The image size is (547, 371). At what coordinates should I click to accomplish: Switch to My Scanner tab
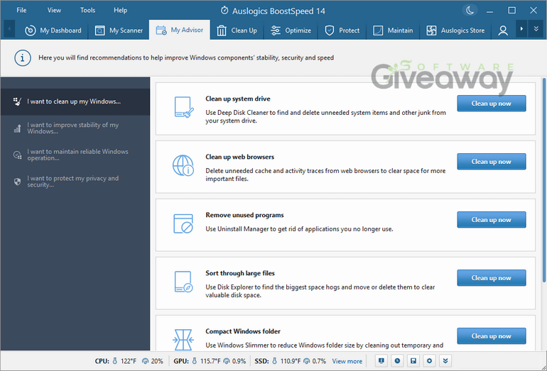click(119, 31)
